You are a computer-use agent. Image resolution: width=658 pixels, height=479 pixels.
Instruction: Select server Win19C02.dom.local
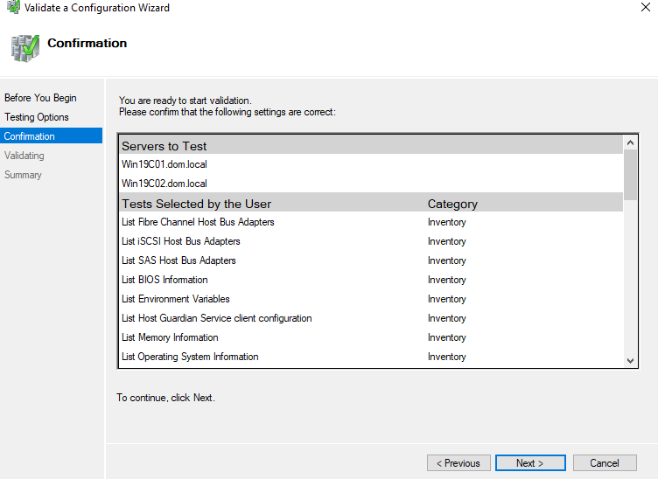tap(164, 184)
